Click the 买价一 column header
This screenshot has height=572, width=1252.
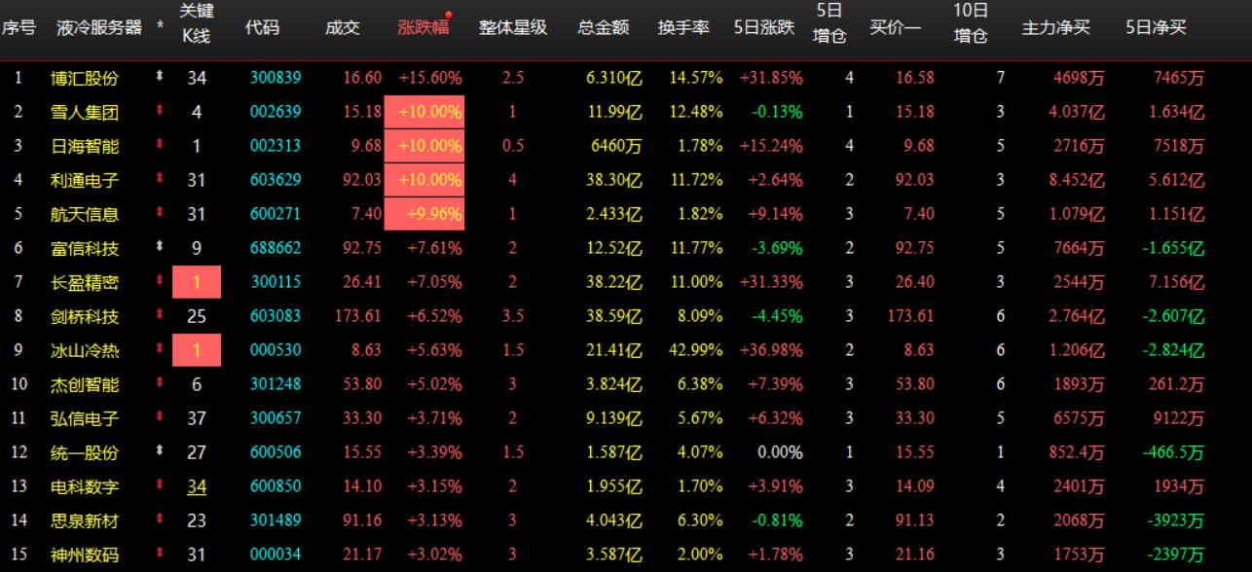pyautogui.click(x=895, y=27)
